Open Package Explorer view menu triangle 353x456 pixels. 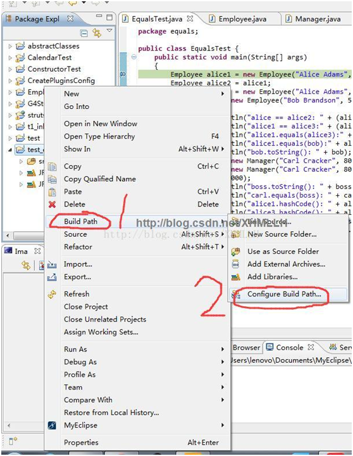109,30
